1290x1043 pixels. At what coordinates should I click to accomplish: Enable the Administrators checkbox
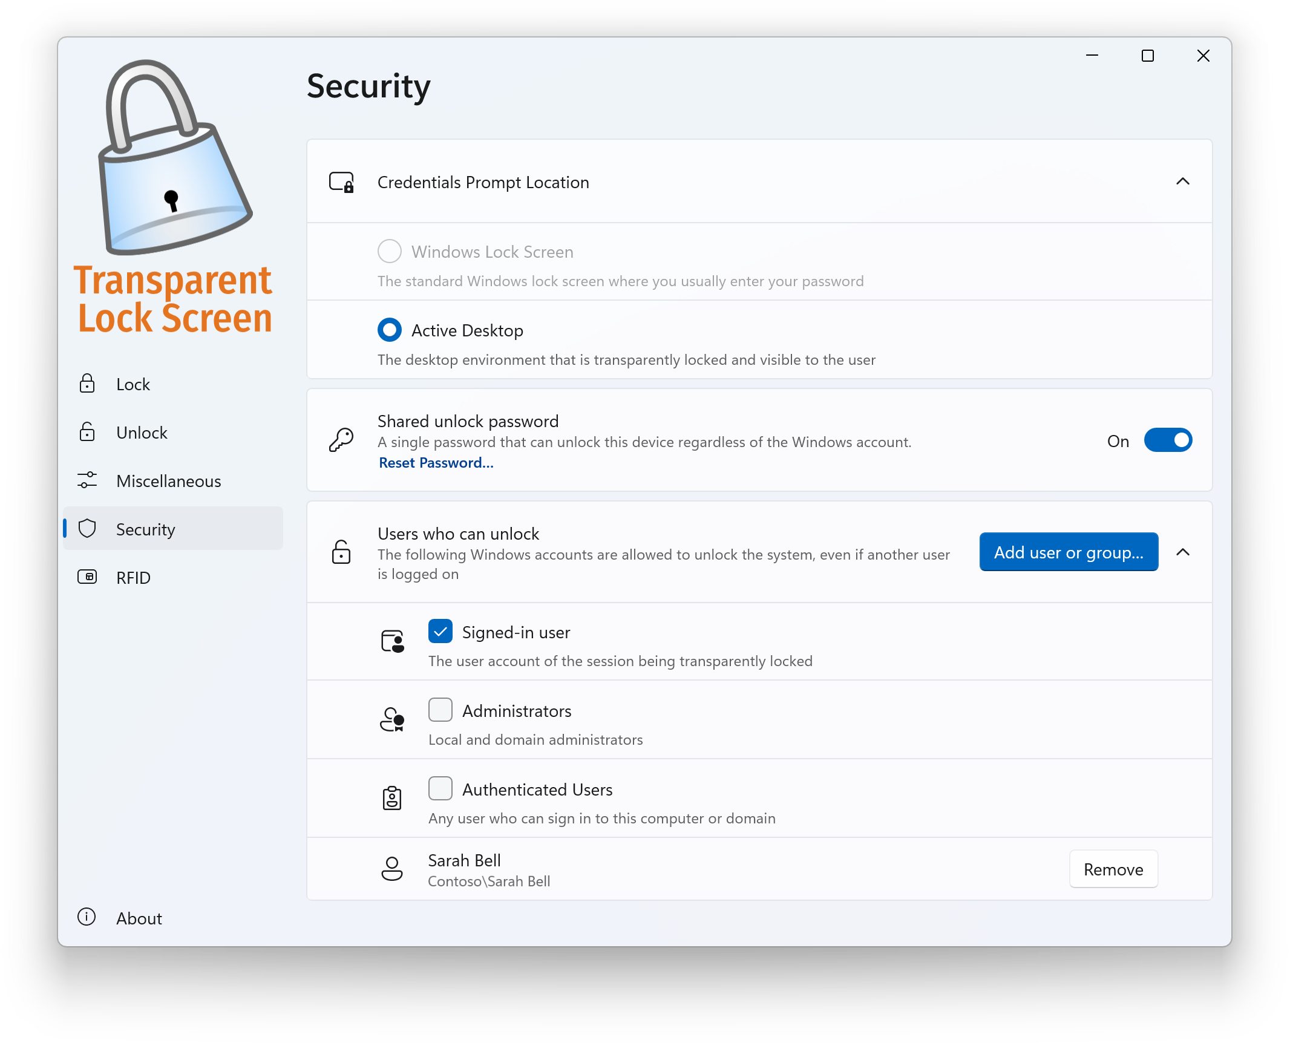tap(440, 710)
